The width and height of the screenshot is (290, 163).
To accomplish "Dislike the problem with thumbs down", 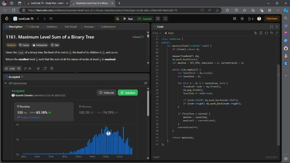I will pyautogui.click(x=19, y=68).
